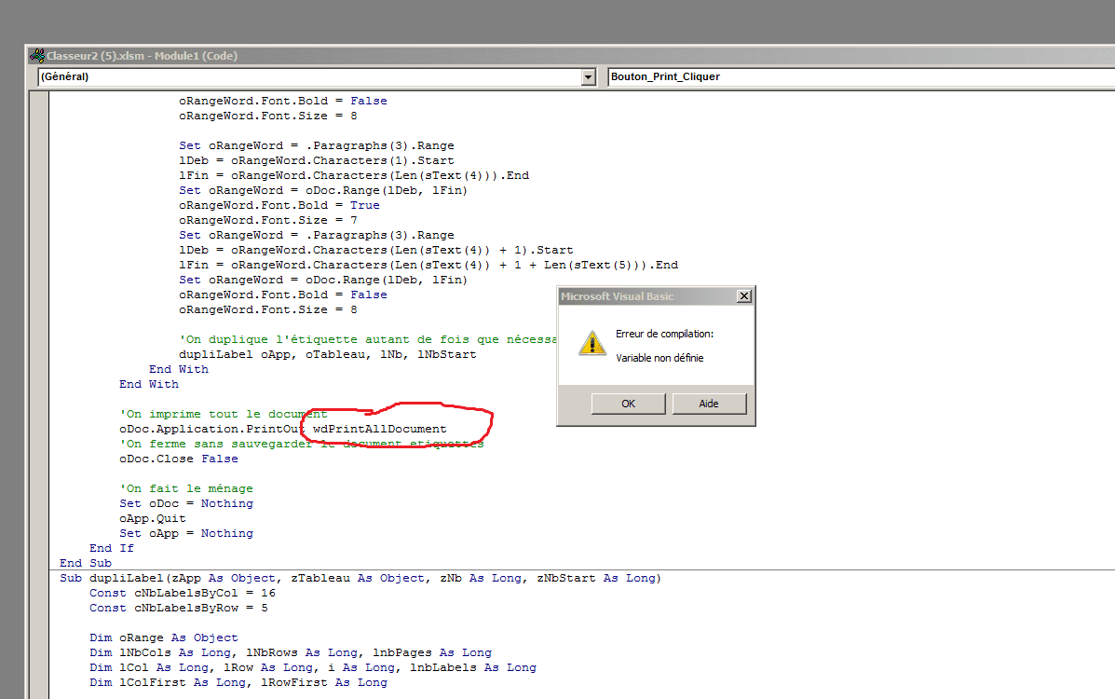Click the (Général) object combo box field
Image resolution: width=1115 pixels, height=699 pixels.
(307, 77)
